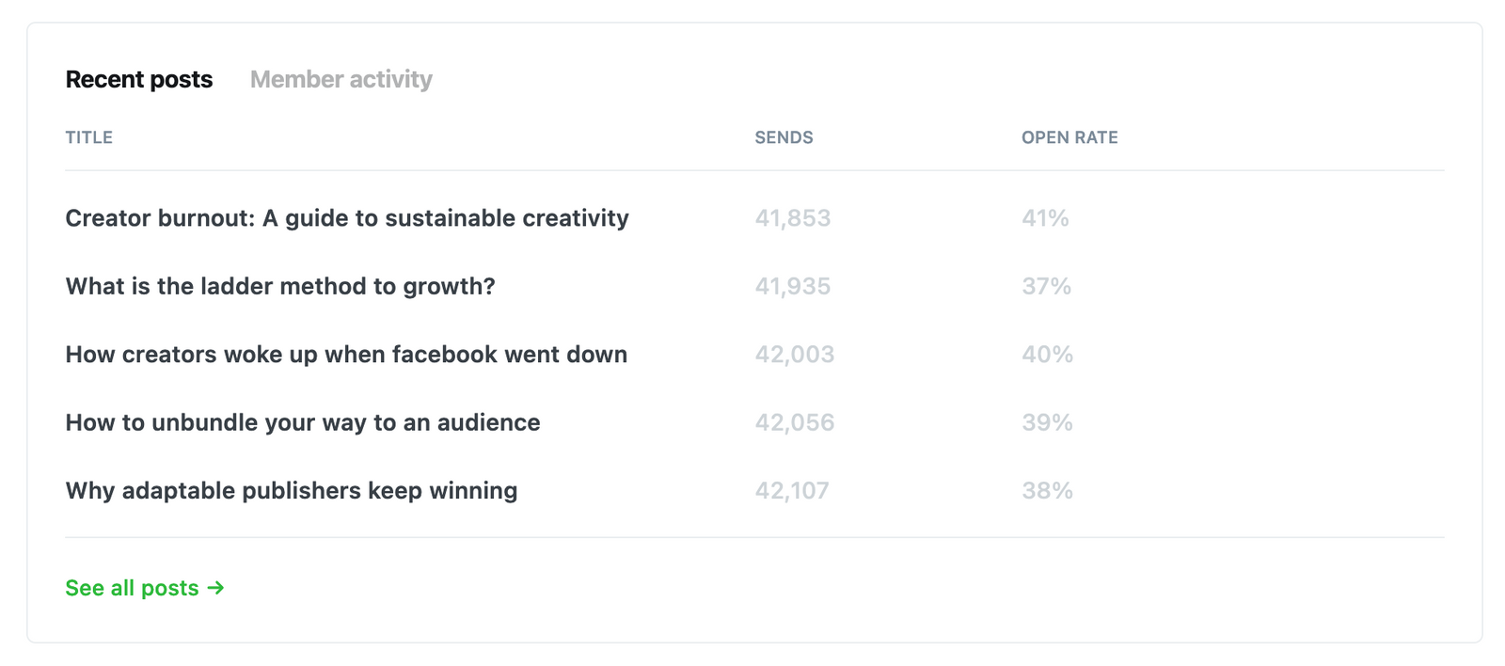Open the Creator burnout post
The image size is (1505, 666).
click(346, 218)
